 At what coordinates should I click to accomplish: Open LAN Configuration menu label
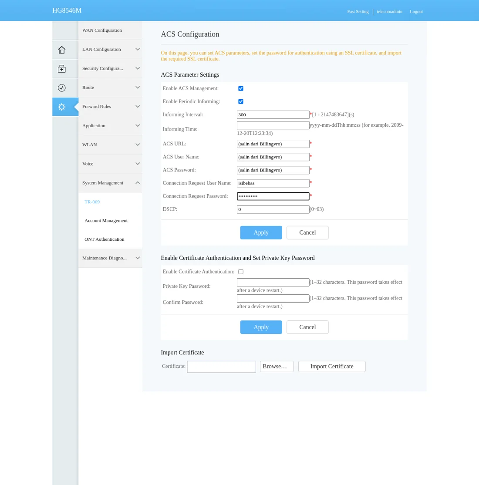coord(101,50)
